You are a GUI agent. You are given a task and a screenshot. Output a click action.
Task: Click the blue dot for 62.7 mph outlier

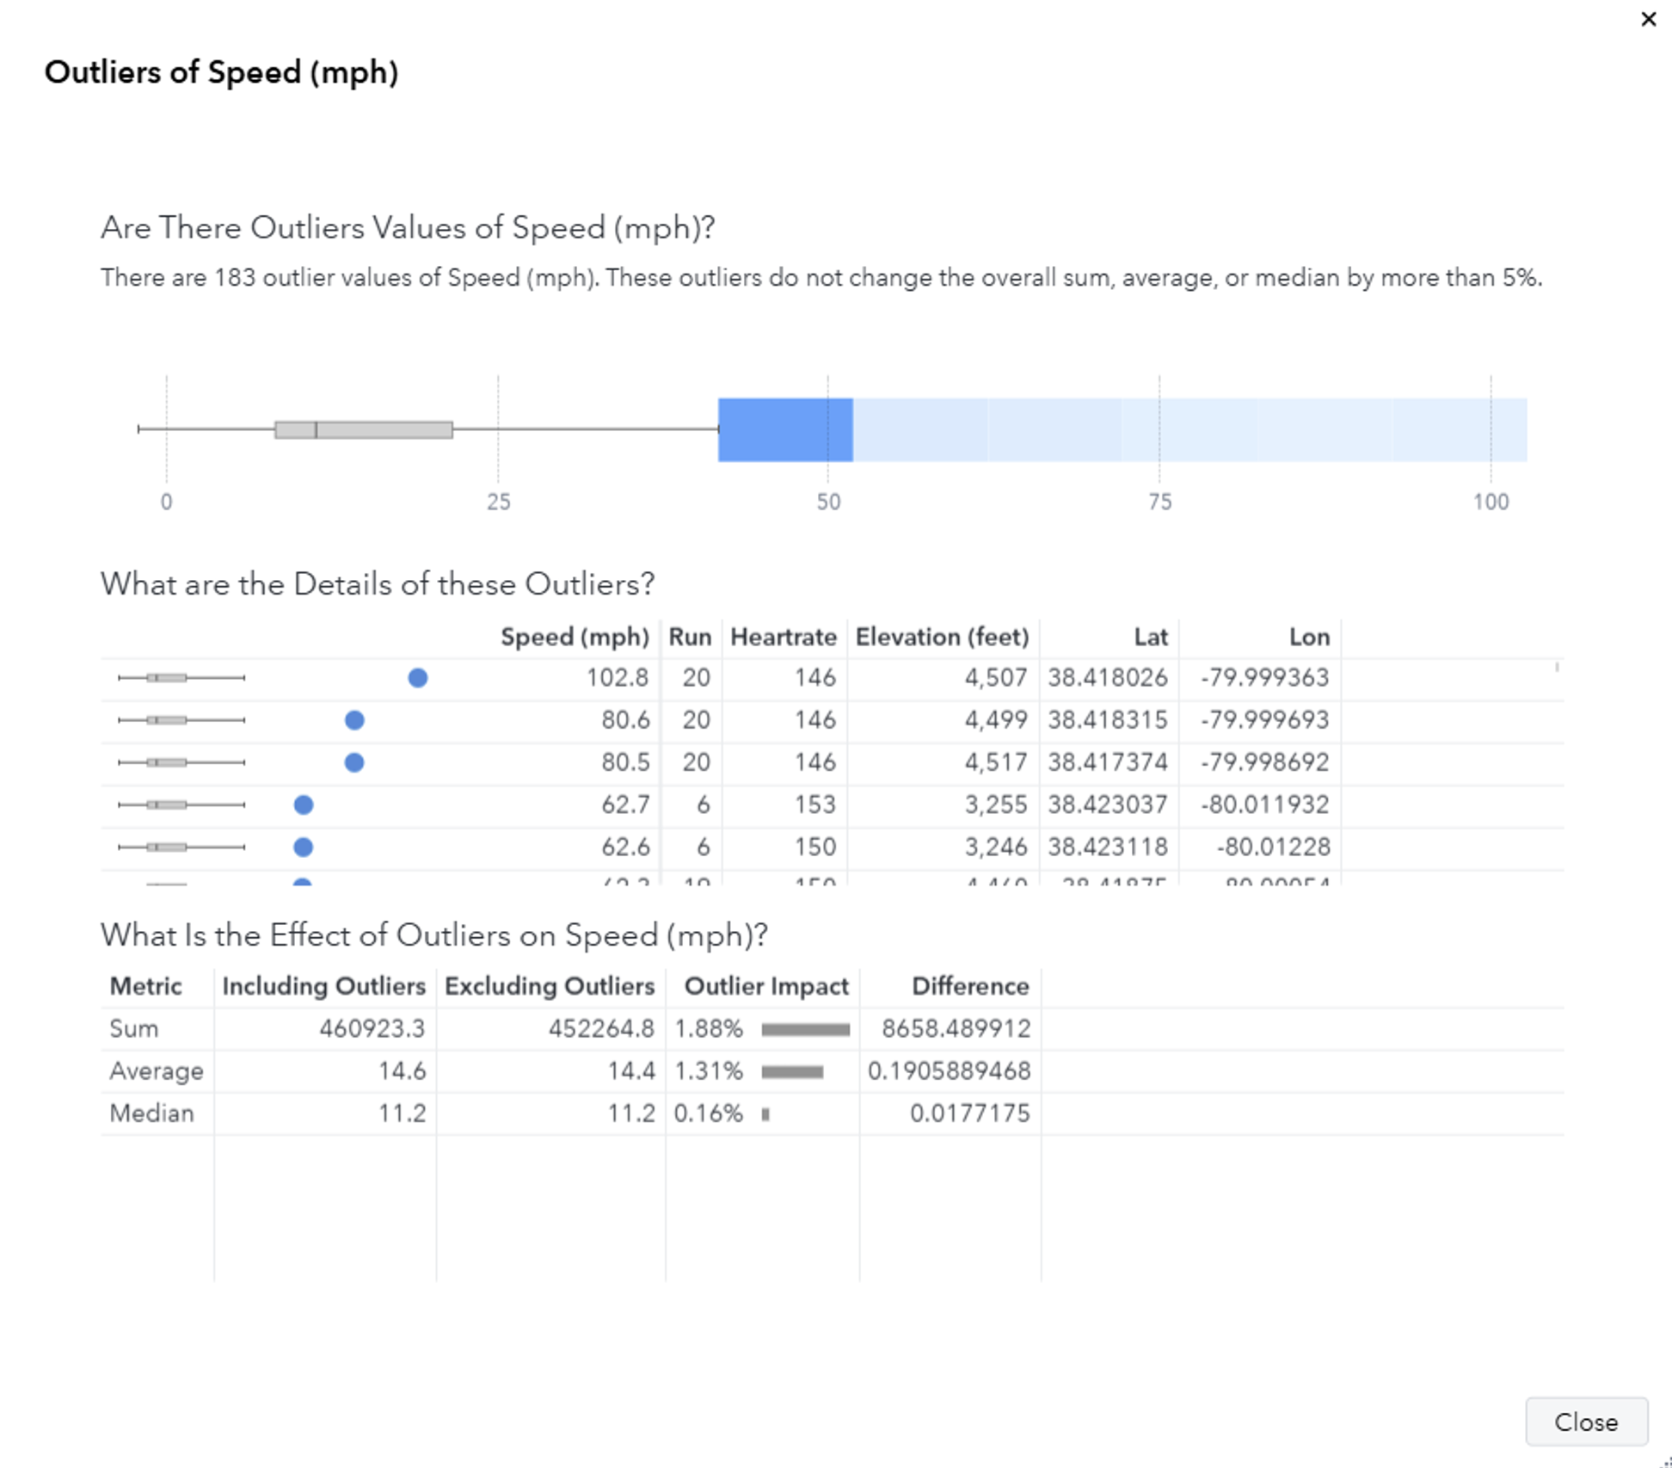pos(304,805)
